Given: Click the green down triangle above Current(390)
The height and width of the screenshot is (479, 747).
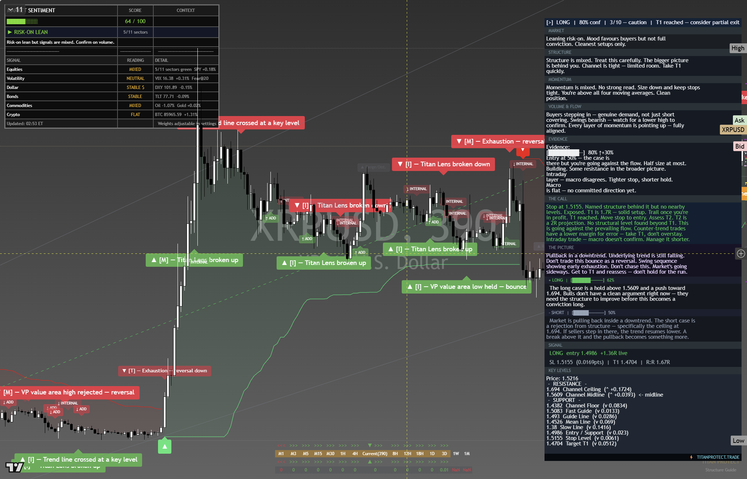Looking at the screenshot, I should 370,445.
